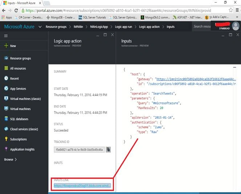Open the App Services globe icon
The width and height of the screenshot is (241, 194).
click(x=6, y=88)
